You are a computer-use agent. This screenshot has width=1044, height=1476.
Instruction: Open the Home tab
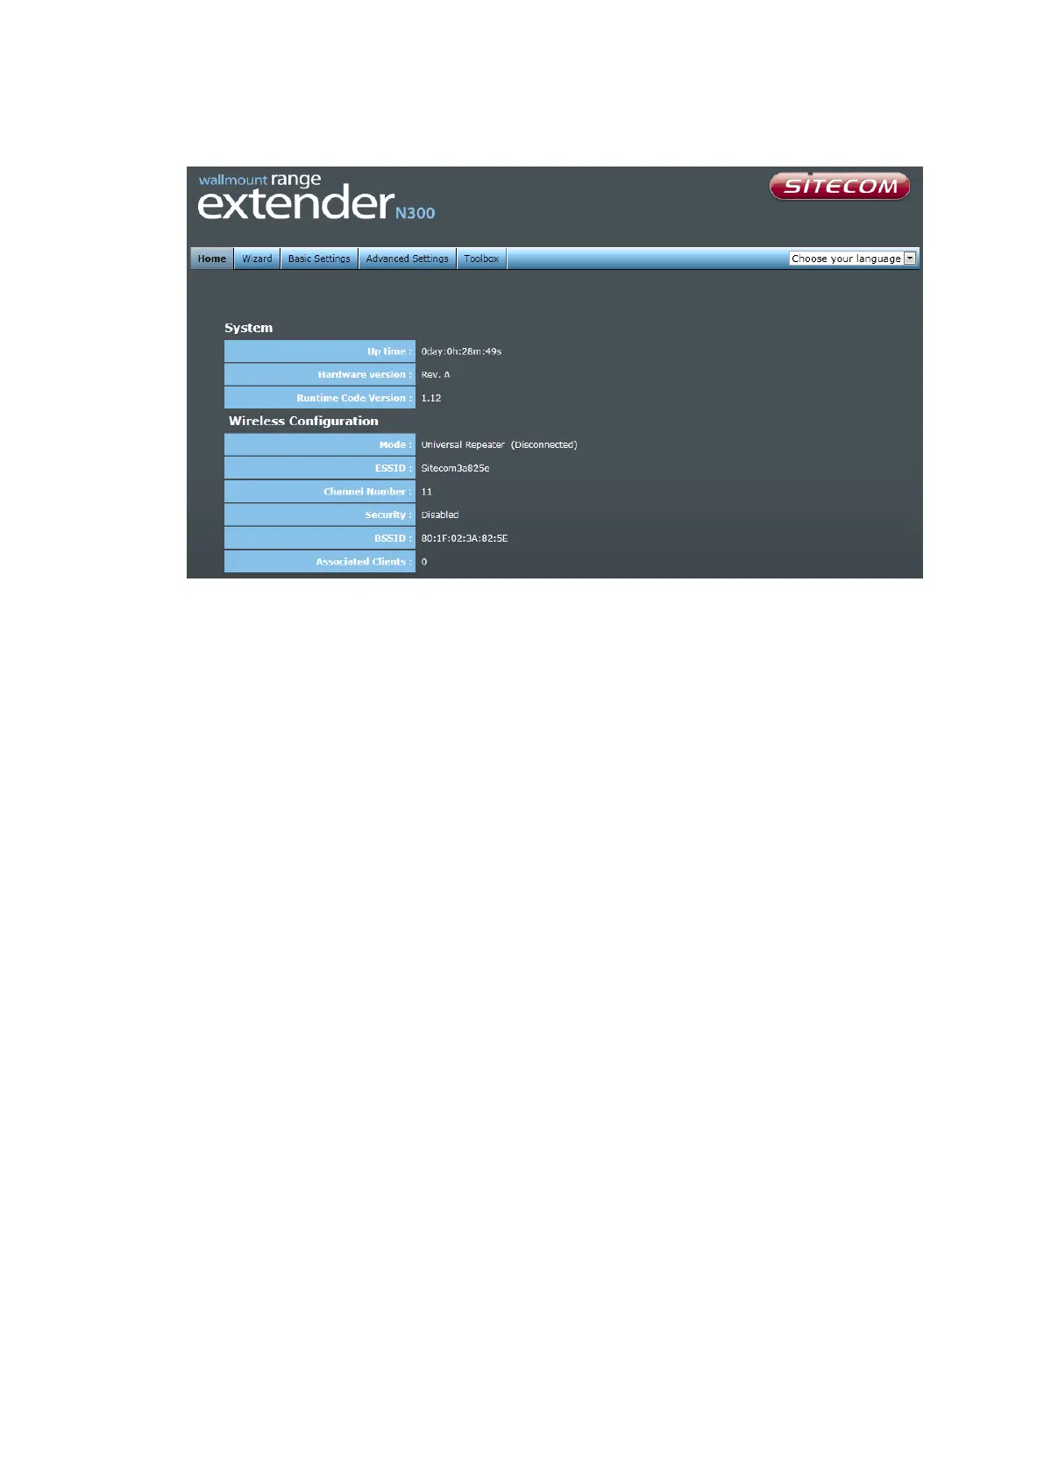(x=212, y=259)
